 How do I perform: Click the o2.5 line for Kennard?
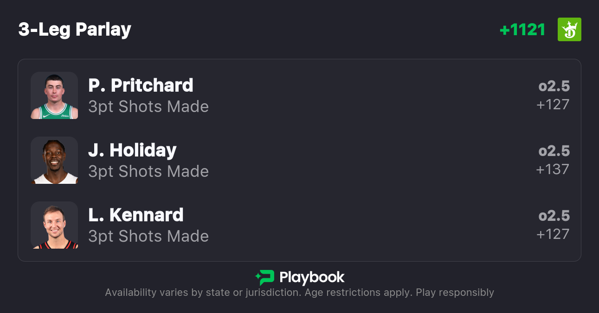point(554,216)
